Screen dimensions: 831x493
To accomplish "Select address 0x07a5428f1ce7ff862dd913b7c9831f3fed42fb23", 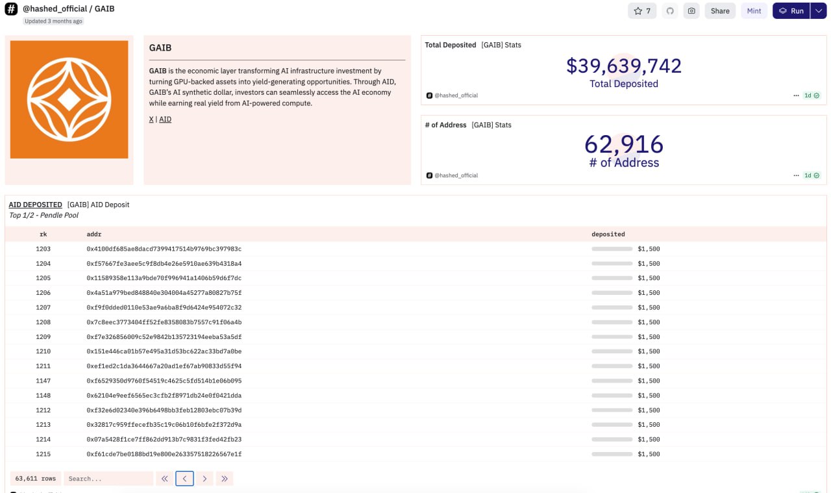I will [x=164, y=440].
